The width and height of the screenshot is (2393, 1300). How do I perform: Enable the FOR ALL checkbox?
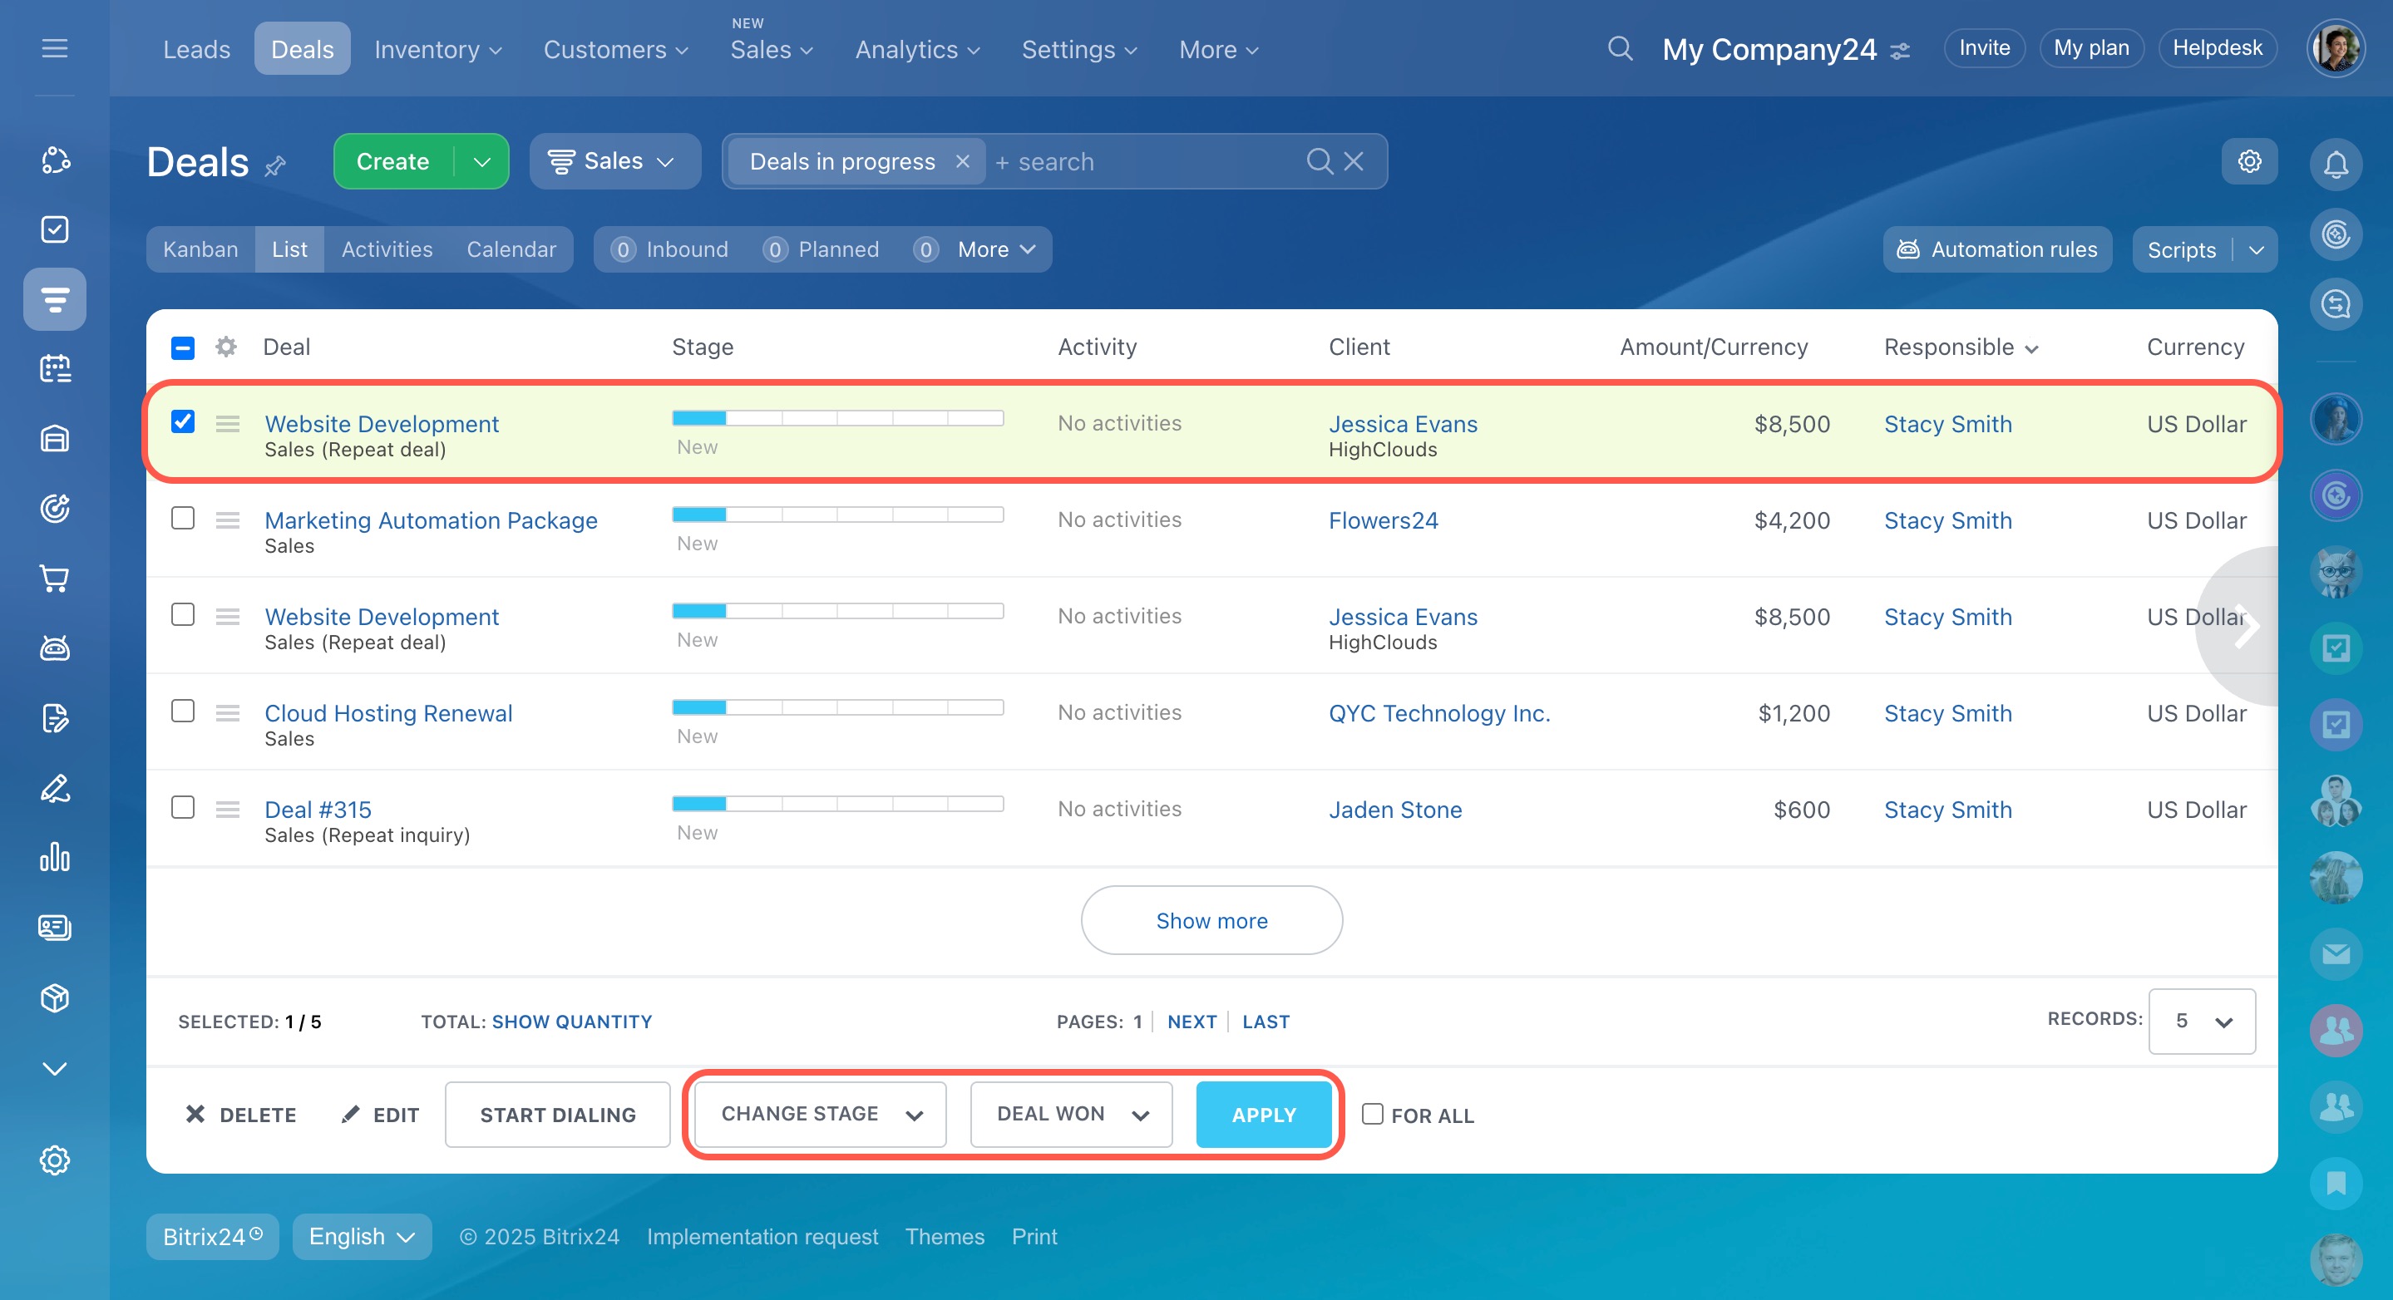pyautogui.click(x=1372, y=1115)
